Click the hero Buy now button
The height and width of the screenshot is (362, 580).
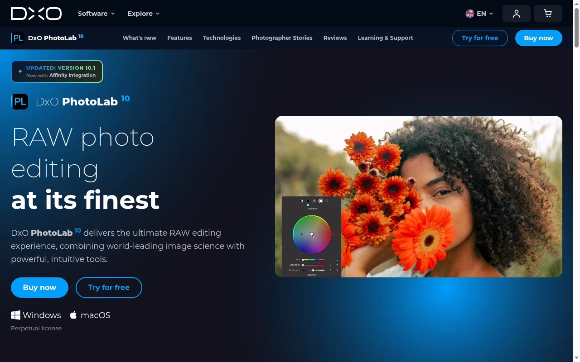click(39, 287)
